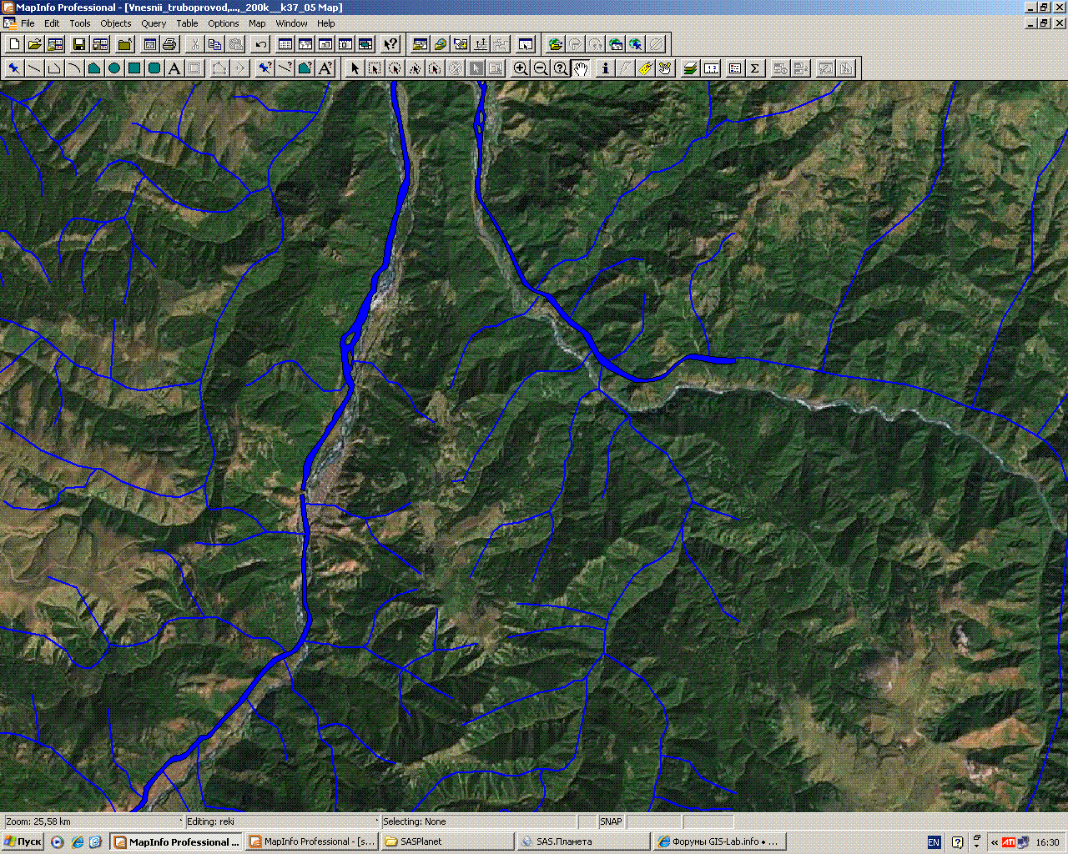Click the Пуск start button
The height and width of the screenshot is (854, 1068).
click(x=23, y=841)
